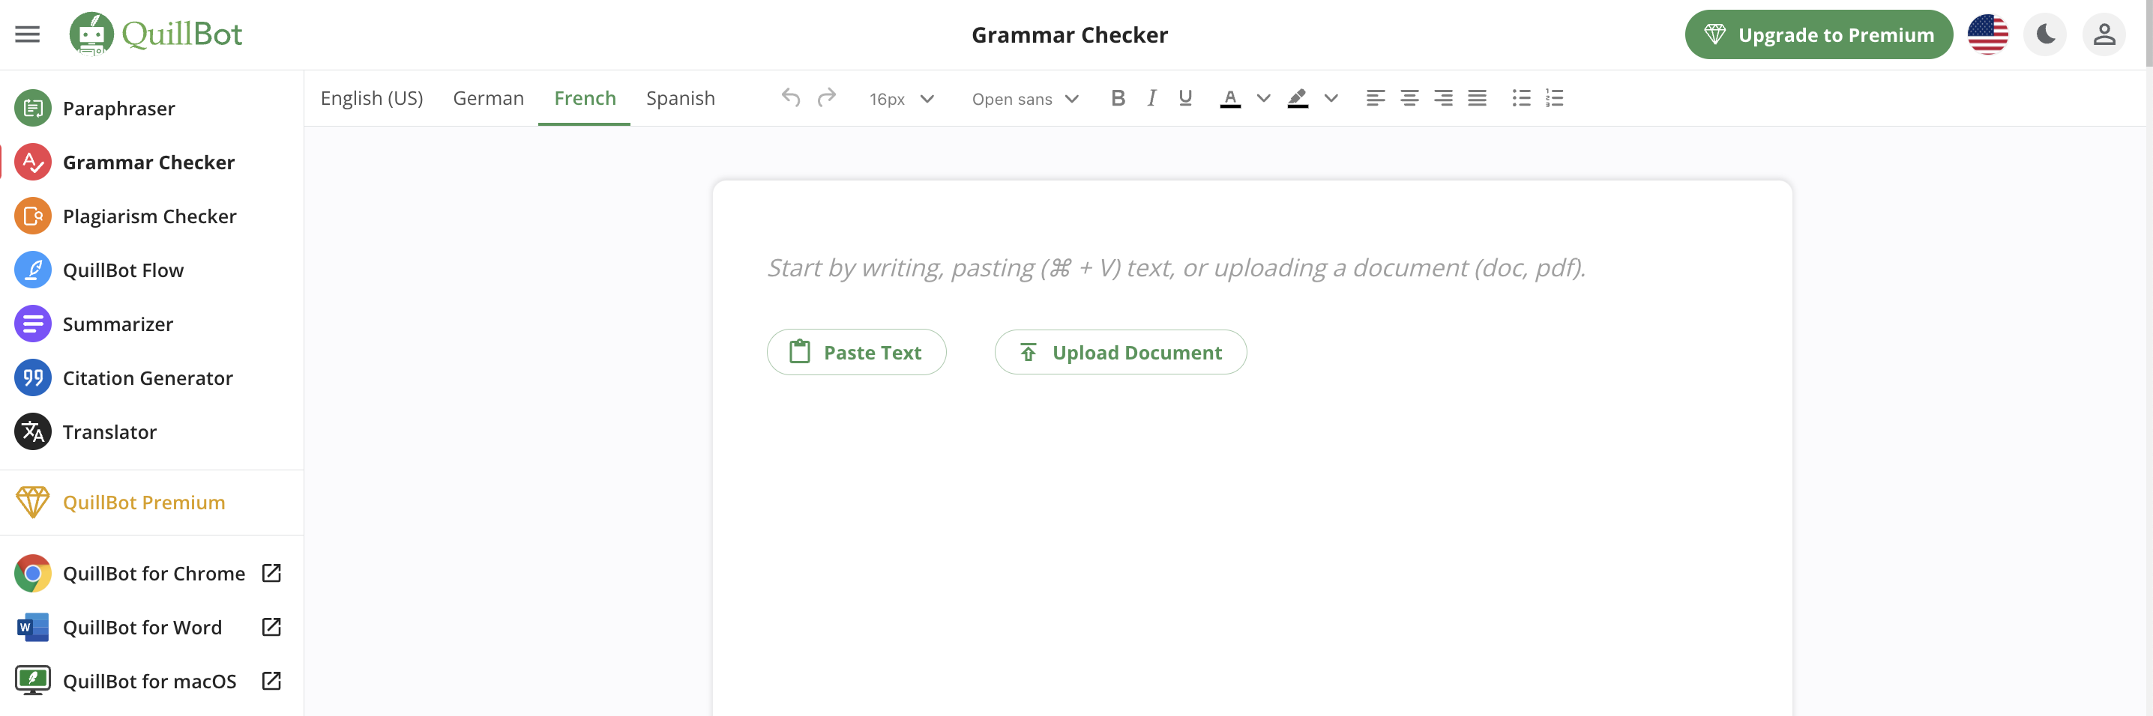Open Citation Generator from the sidebar
Image resolution: width=2153 pixels, height=716 pixels.
click(152, 377)
